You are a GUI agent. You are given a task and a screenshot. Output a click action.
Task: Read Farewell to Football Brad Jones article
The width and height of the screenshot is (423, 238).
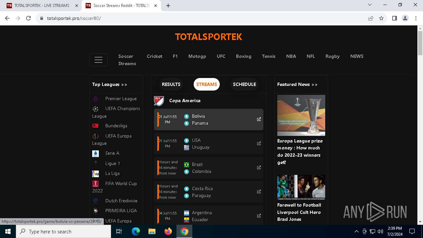click(299, 212)
